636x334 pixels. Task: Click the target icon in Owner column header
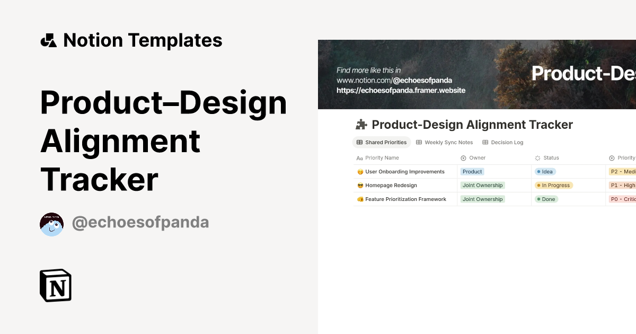pyautogui.click(x=463, y=157)
